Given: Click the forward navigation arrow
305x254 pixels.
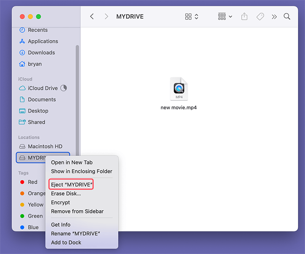Looking at the screenshot, I should pyautogui.click(x=106, y=17).
